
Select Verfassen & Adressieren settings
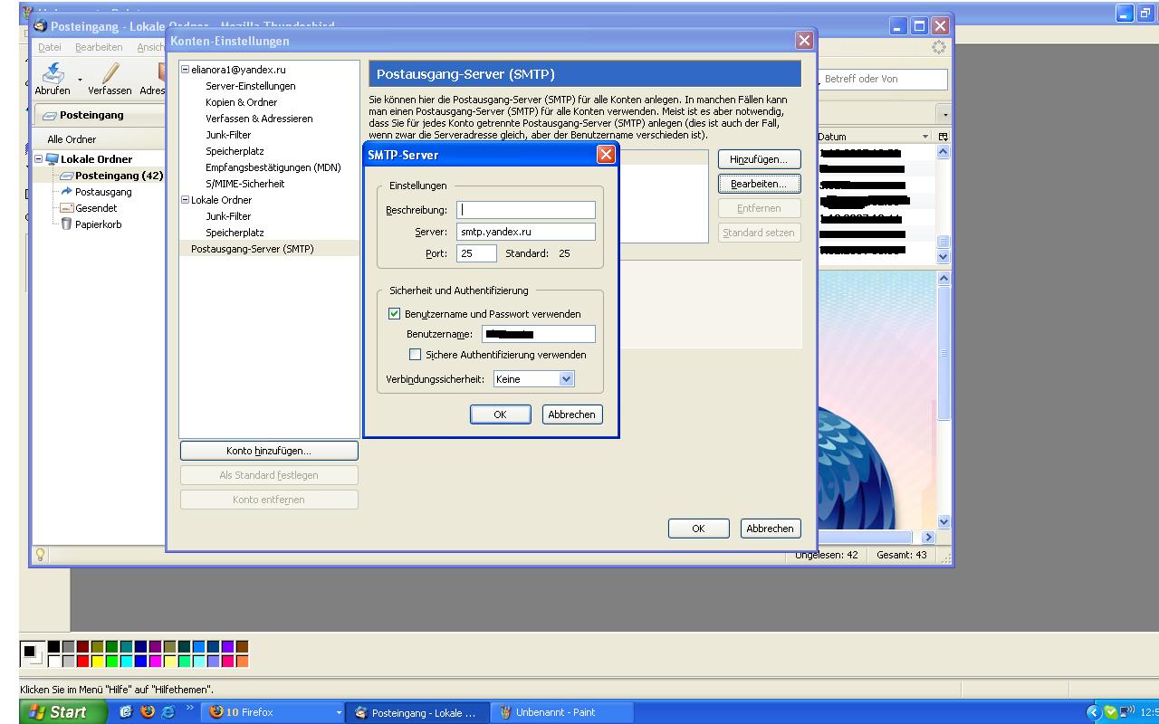tap(259, 119)
